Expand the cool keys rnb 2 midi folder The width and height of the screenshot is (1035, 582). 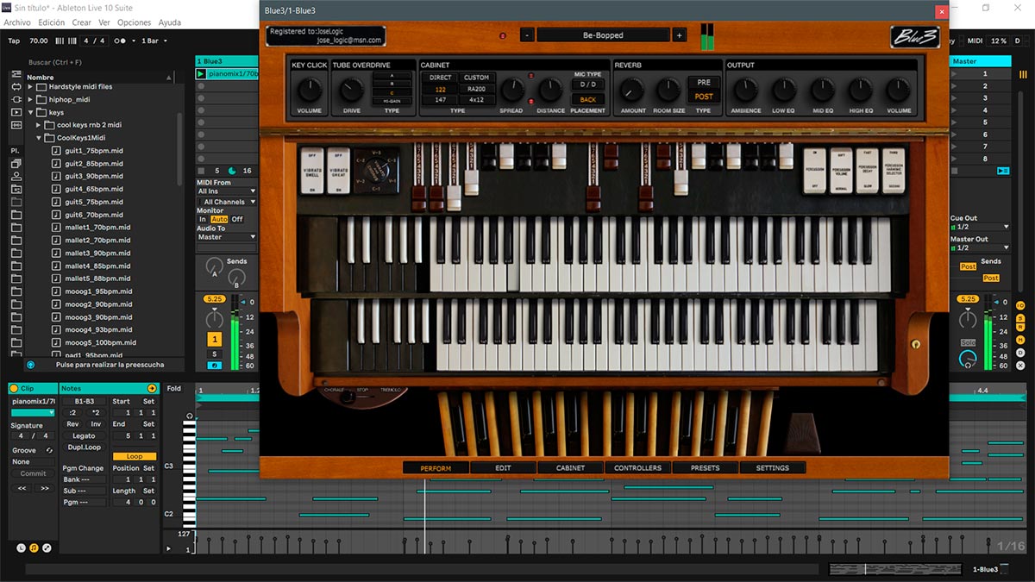tap(40, 125)
